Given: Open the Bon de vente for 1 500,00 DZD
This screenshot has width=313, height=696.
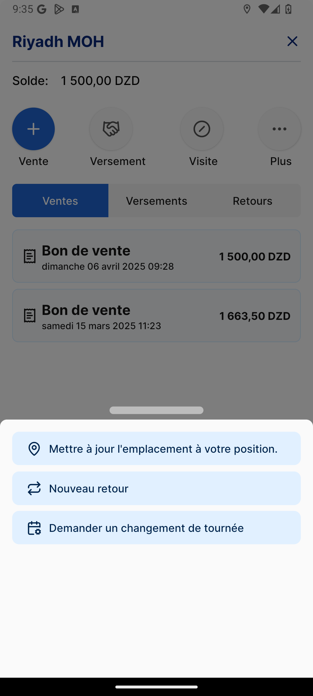Looking at the screenshot, I should pyautogui.click(x=156, y=256).
